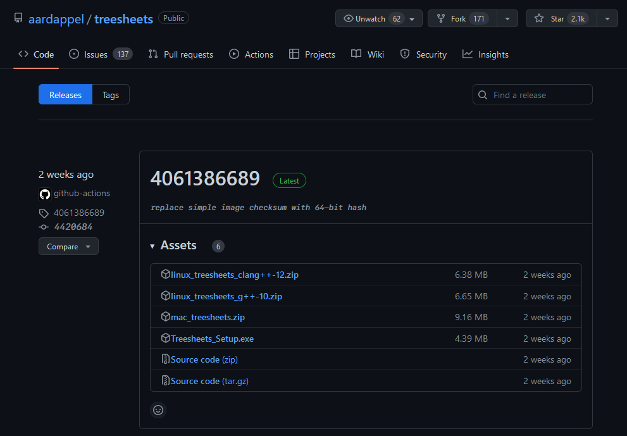Download mac_treesheets.zip
Screen dimensions: 627x436
pyautogui.click(x=208, y=317)
